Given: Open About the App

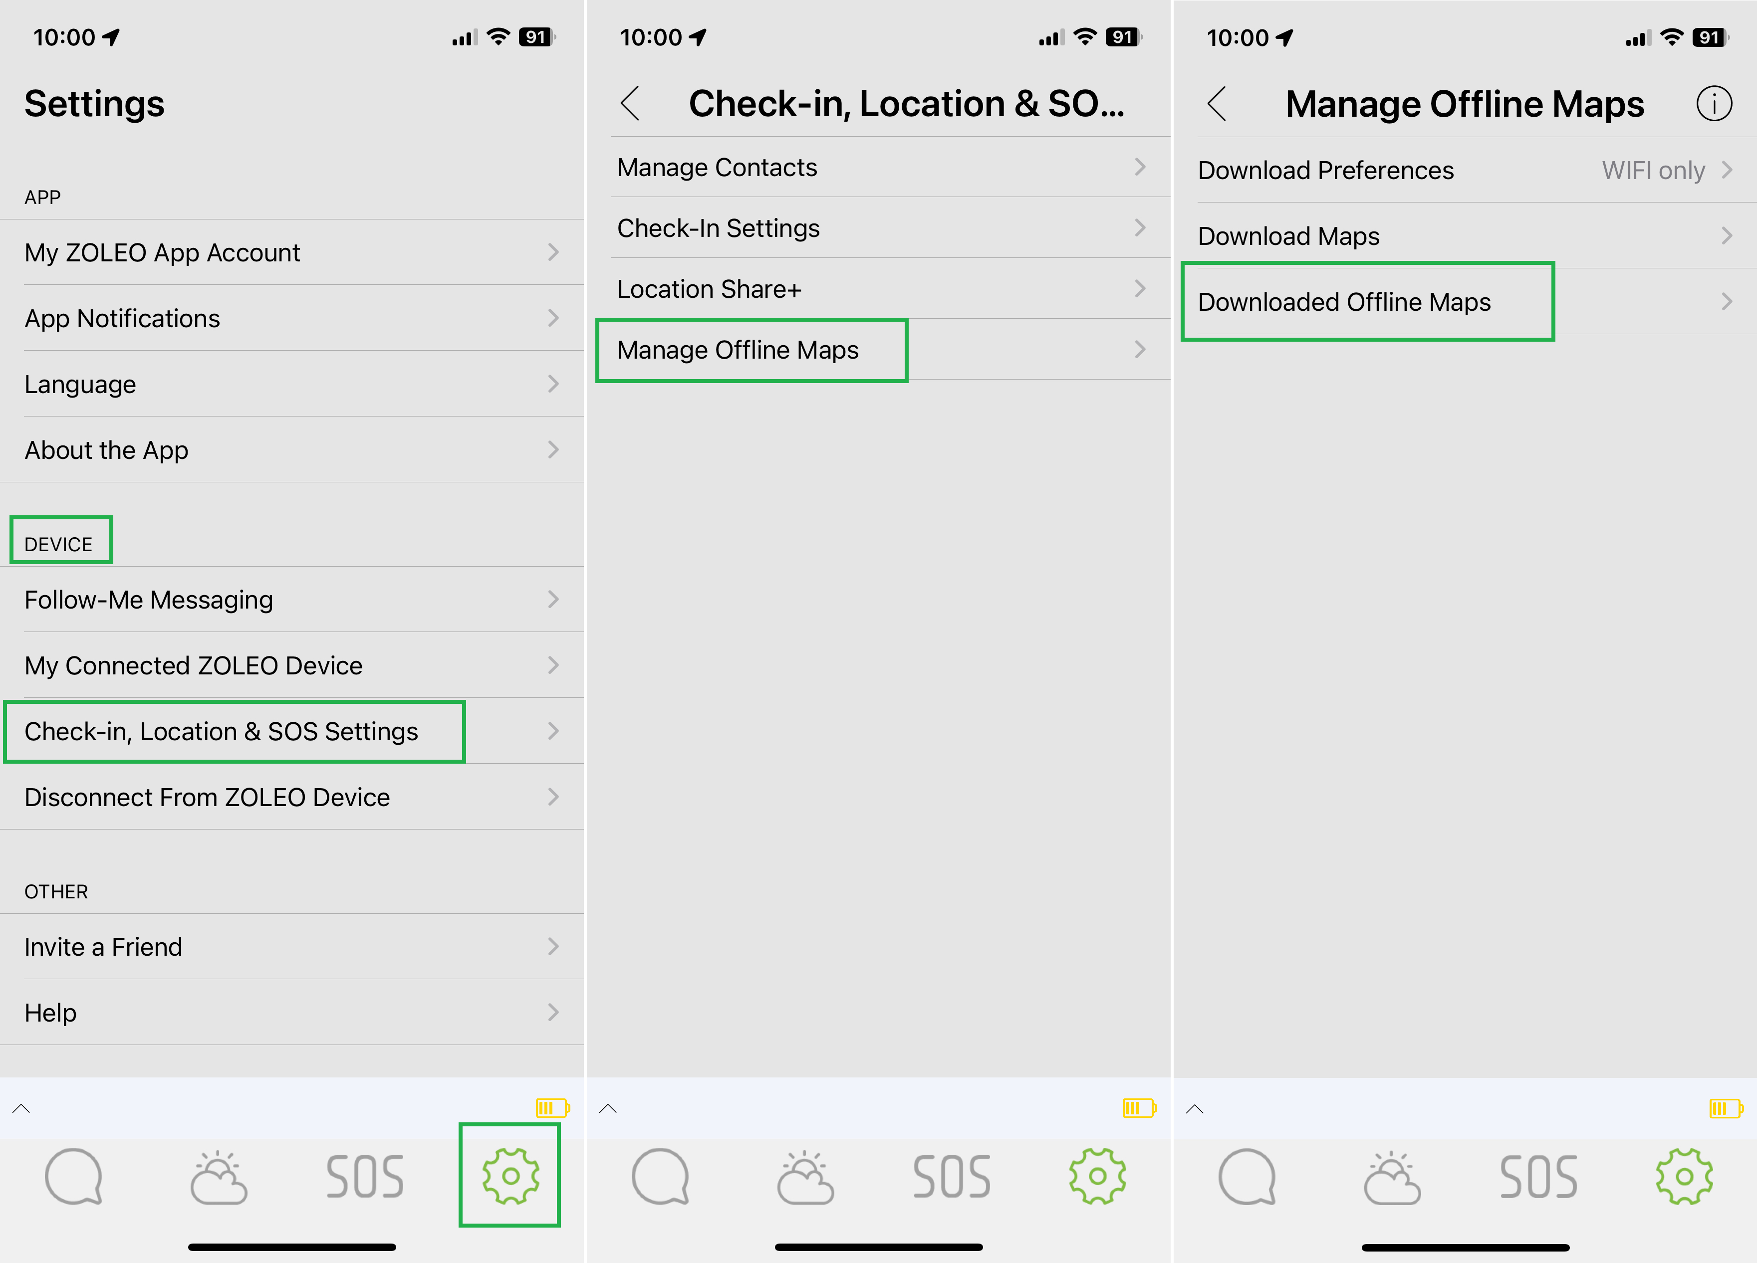Looking at the screenshot, I should (x=292, y=450).
